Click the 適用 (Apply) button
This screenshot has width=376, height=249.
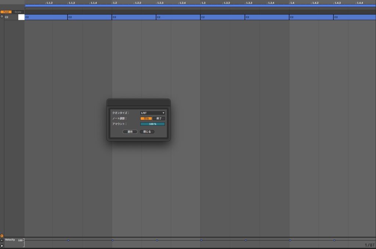point(130,131)
